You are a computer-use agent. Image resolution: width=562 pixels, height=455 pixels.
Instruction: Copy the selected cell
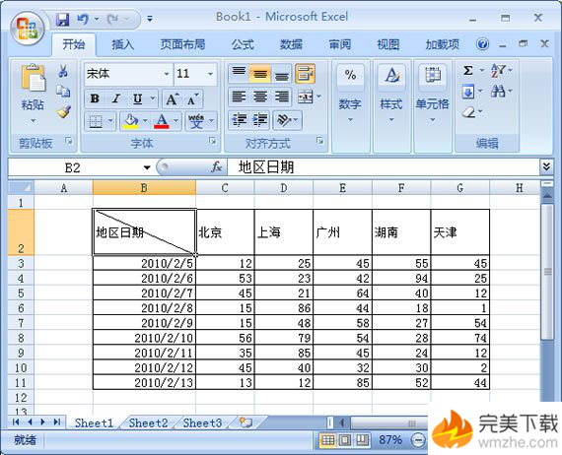(63, 92)
